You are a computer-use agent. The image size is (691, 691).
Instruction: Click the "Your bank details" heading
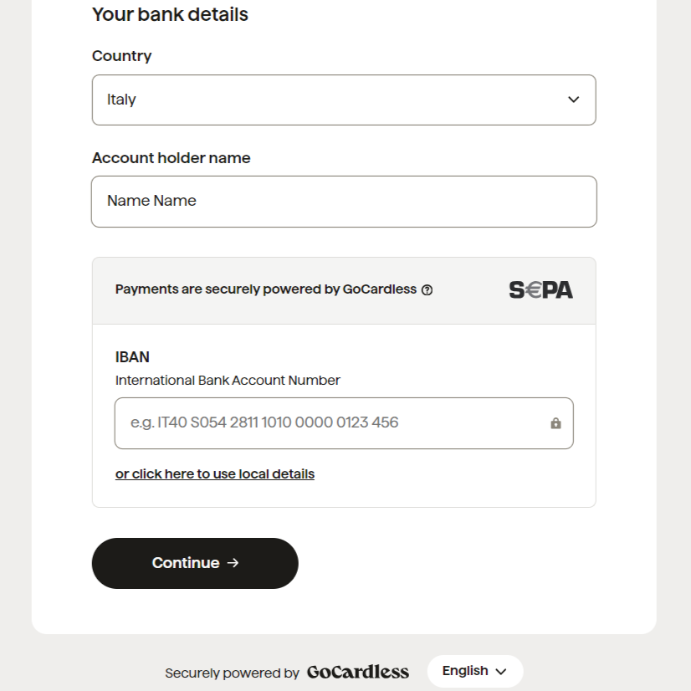[x=170, y=14]
